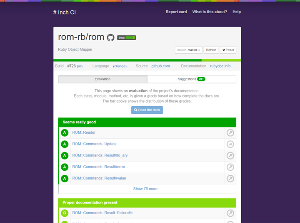Click build number #726
This screenshot has height=223, width=300.
(72, 66)
